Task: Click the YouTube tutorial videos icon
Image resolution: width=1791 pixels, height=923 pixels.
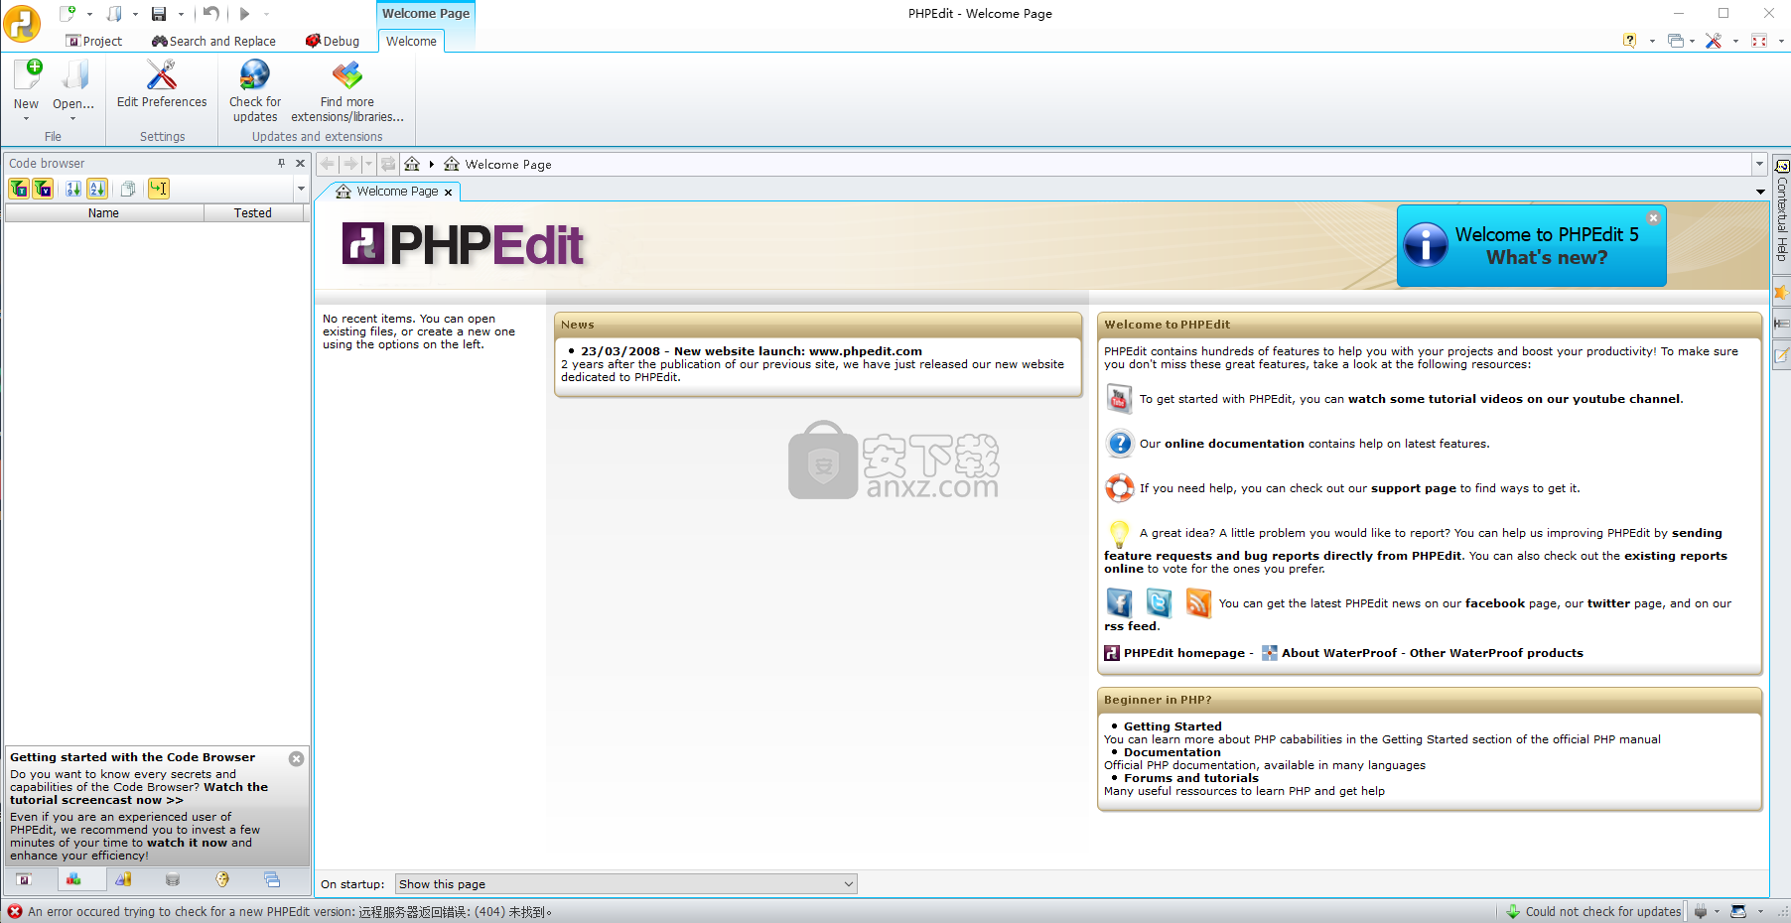Action: [x=1119, y=399]
